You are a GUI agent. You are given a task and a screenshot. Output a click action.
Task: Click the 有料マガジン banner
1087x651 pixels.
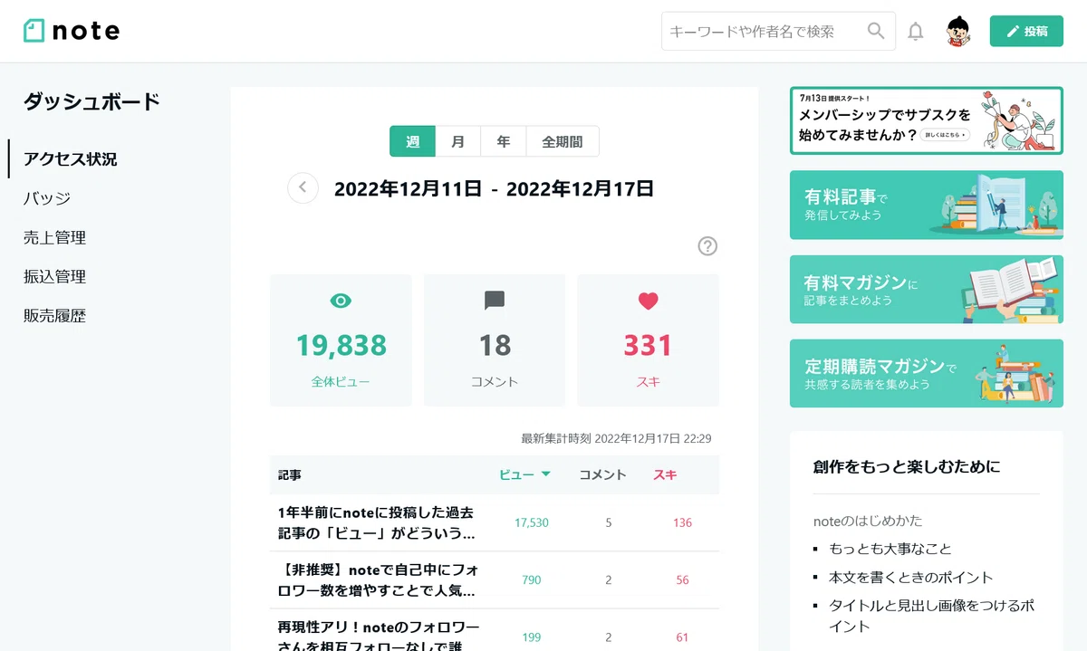click(927, 289)
